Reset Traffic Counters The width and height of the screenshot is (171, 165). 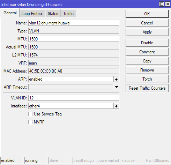click(147, 88)
